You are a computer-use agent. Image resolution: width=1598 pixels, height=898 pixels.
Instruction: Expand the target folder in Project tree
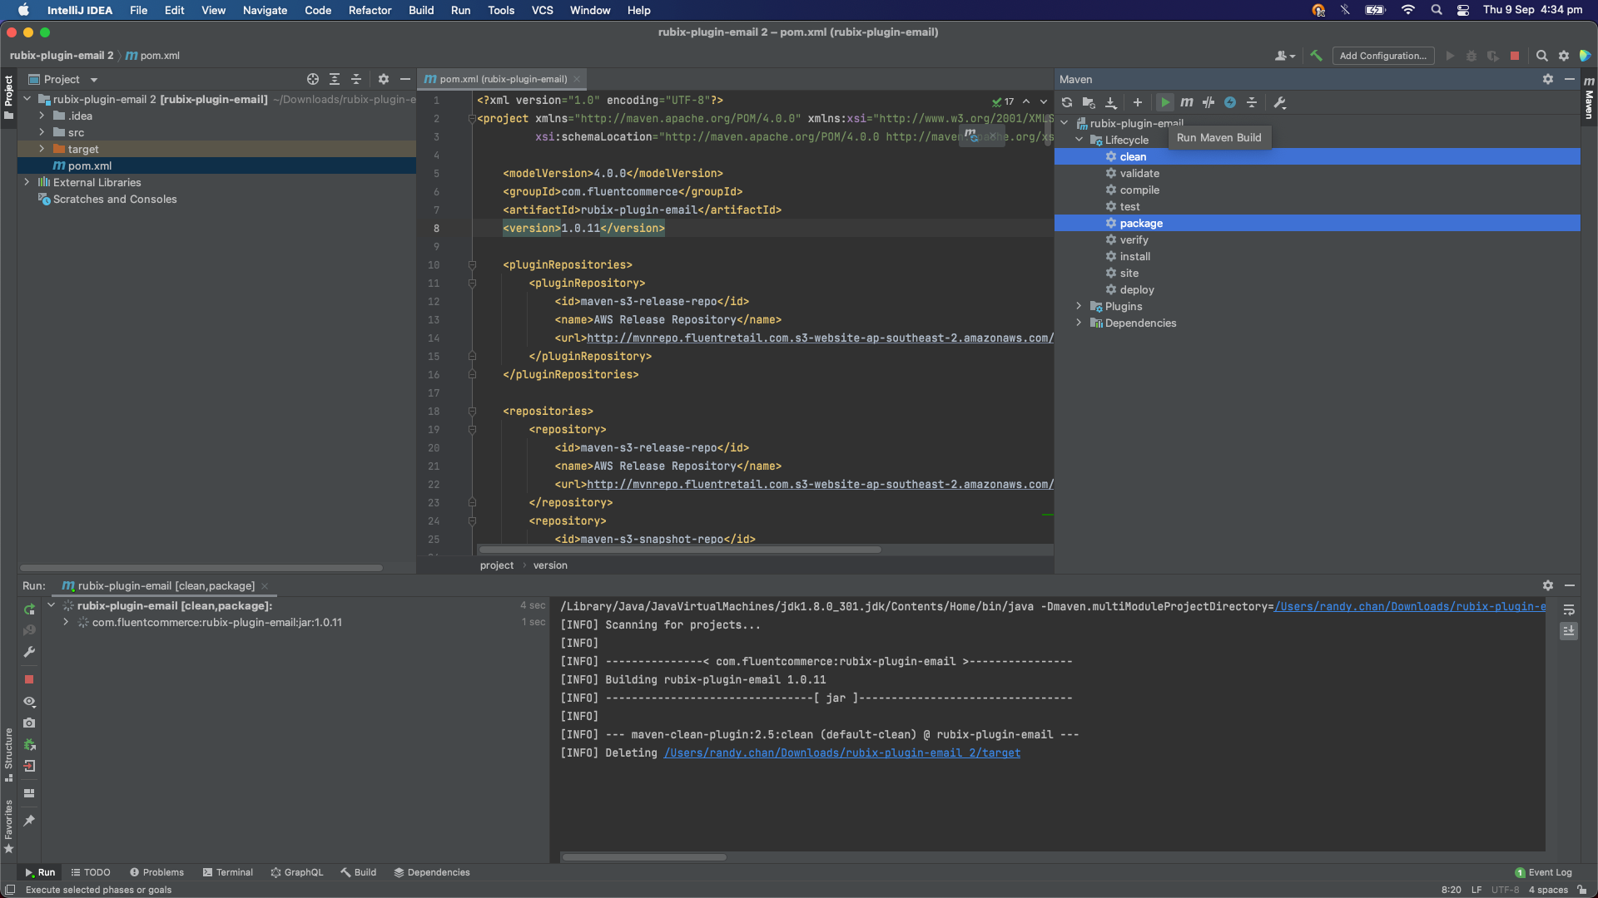pos(42,149)
